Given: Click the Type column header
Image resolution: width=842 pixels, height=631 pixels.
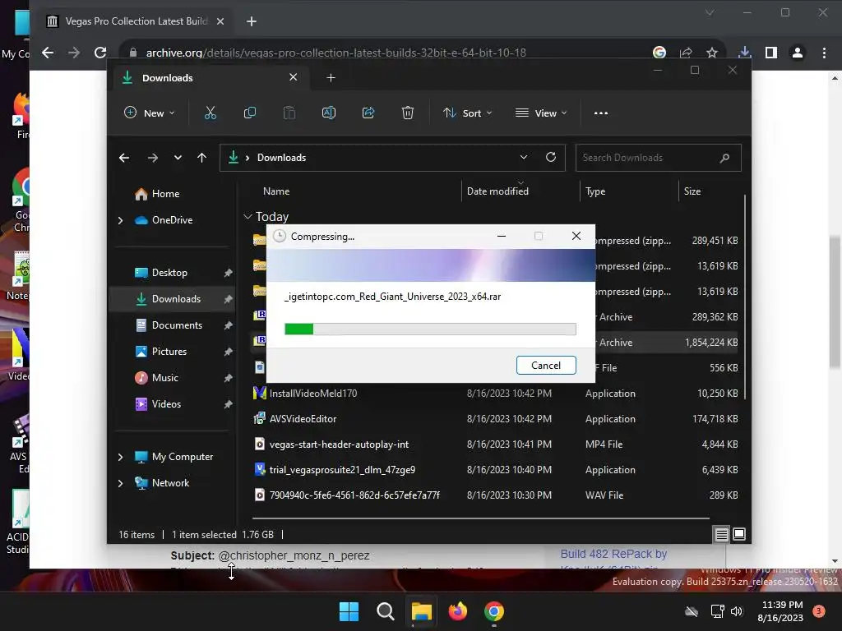Looking at the screenshot, I should click(x=595, y=191).
